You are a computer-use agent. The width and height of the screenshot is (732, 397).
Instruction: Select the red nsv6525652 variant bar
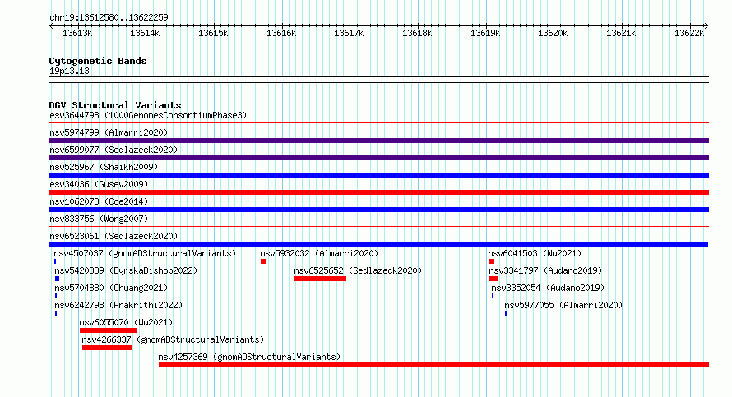[x=320, y=279]
